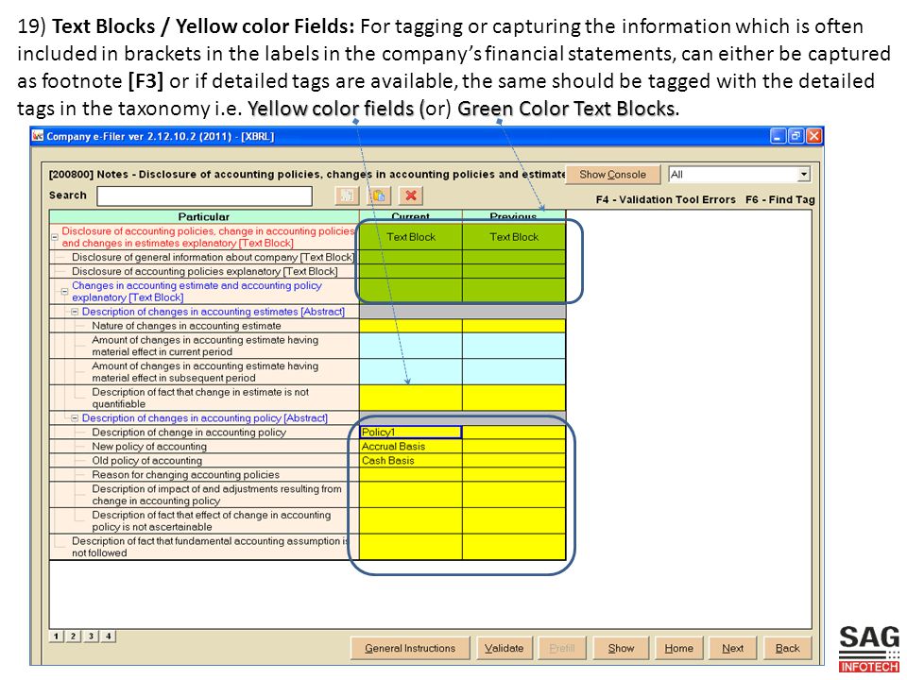Open Current Text Block cell in first row

[411, 237]
